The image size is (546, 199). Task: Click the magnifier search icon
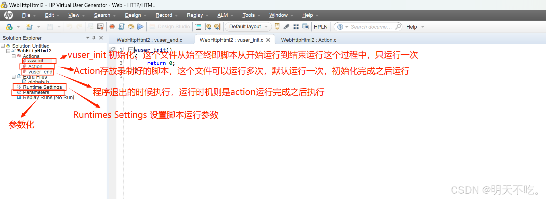(398, 27)
